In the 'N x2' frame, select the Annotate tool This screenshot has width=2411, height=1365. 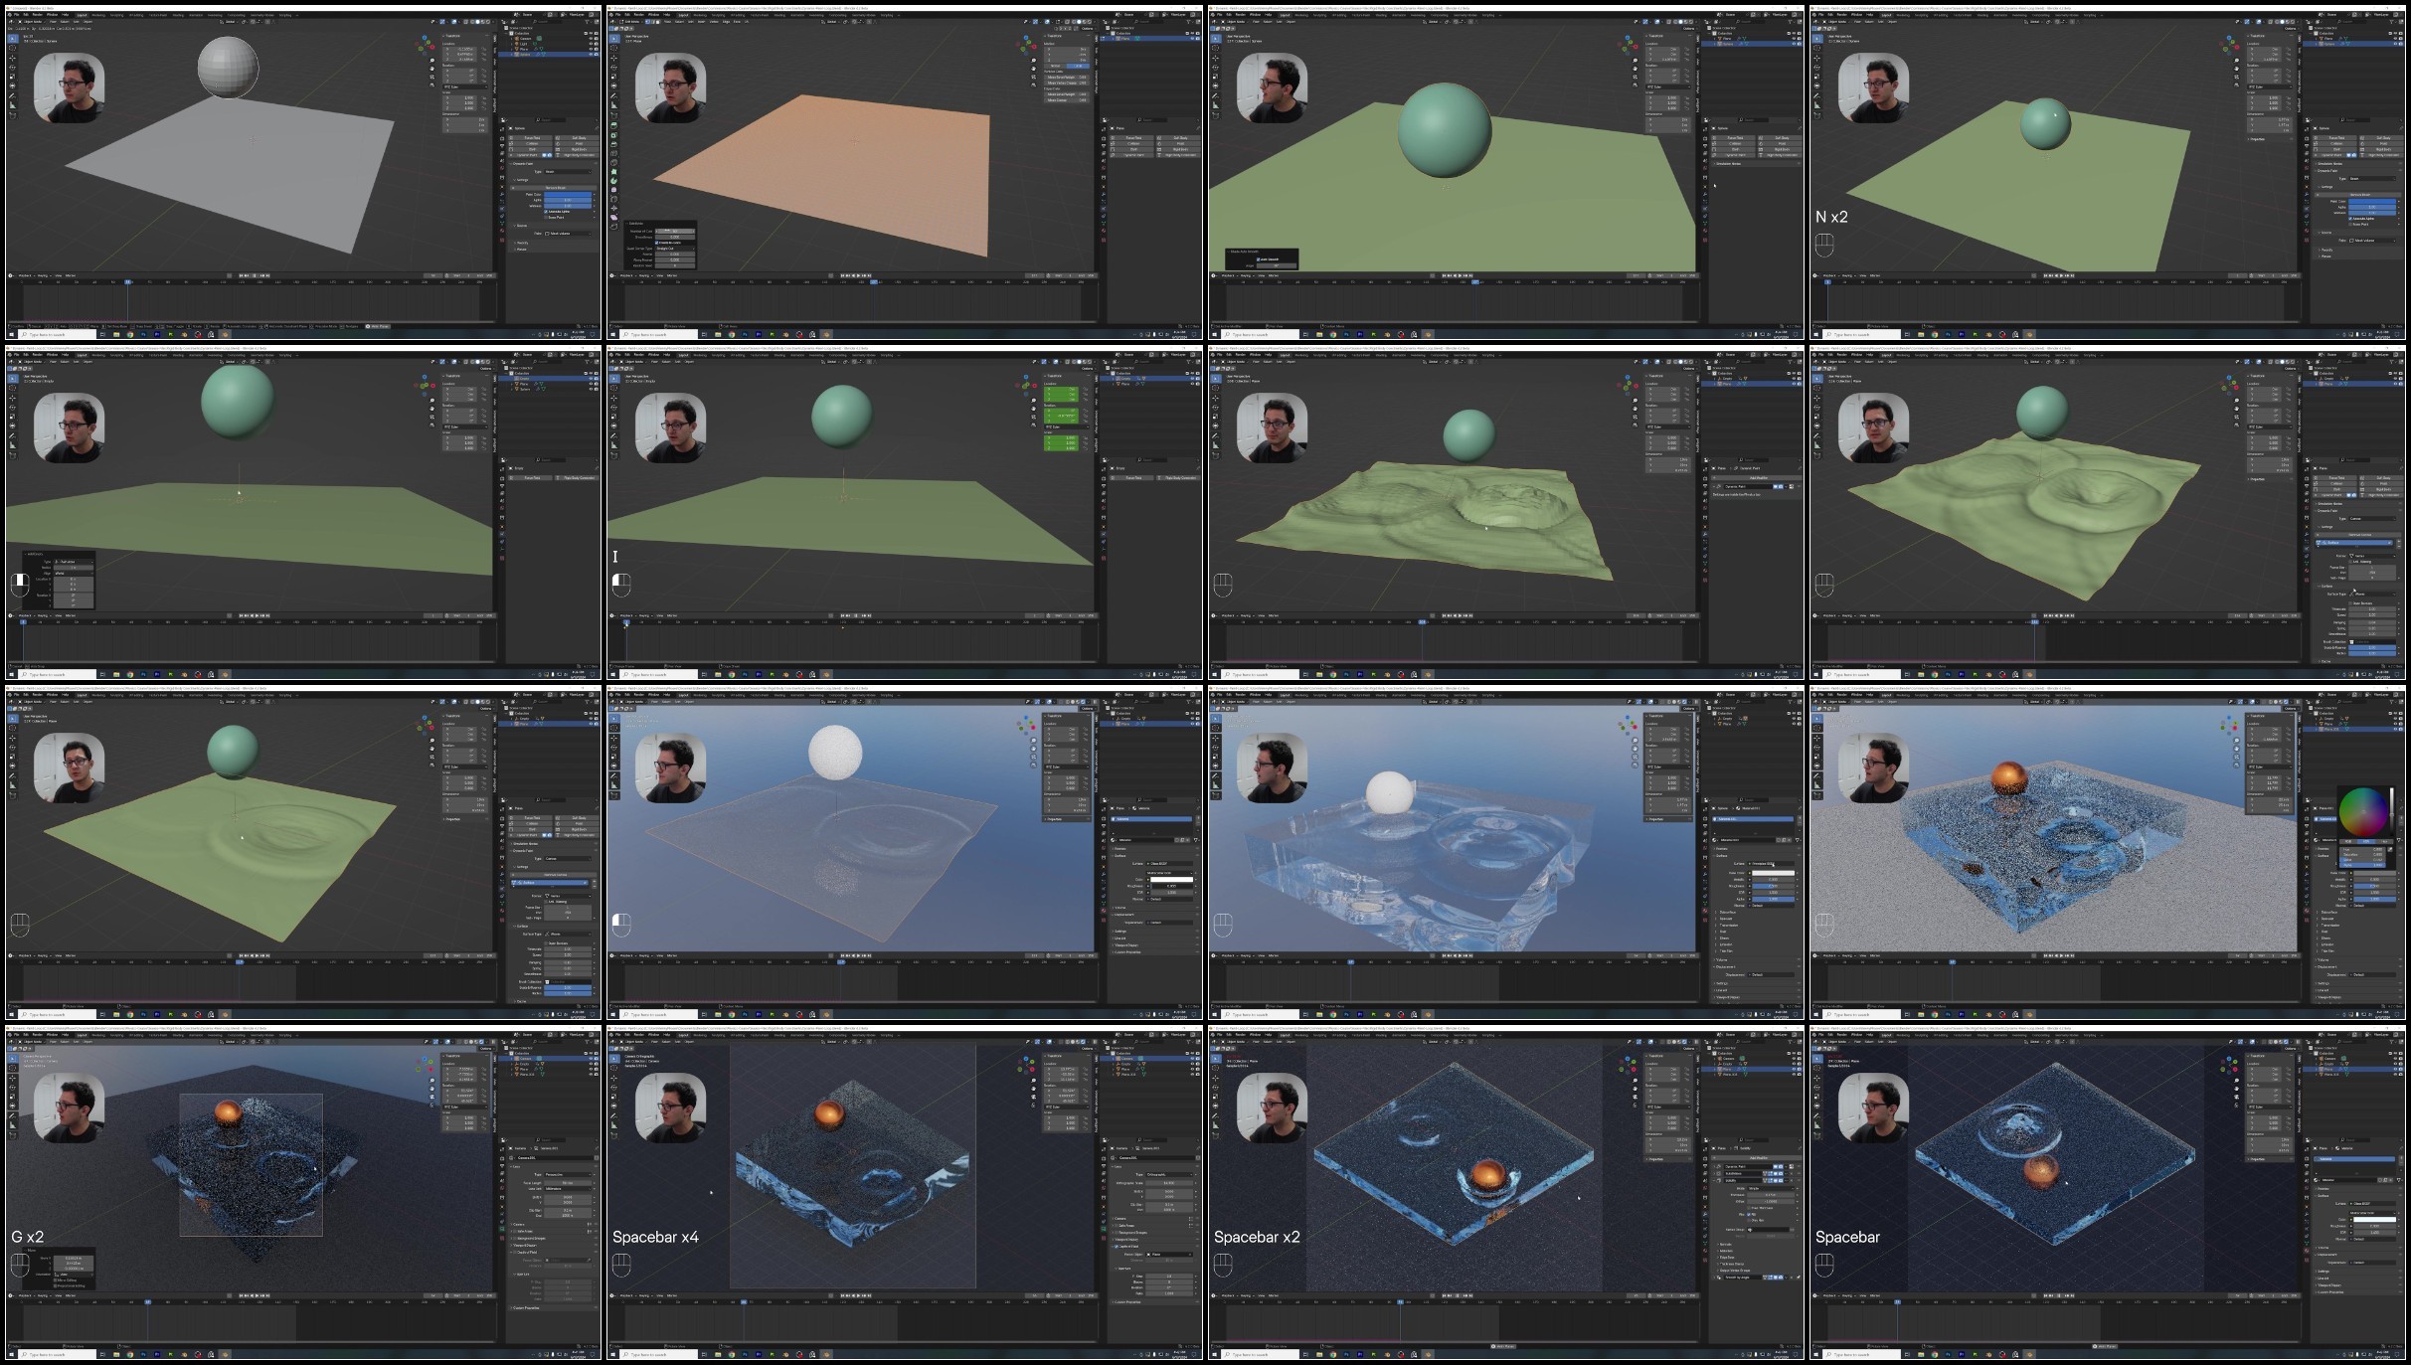[1816, 95]
